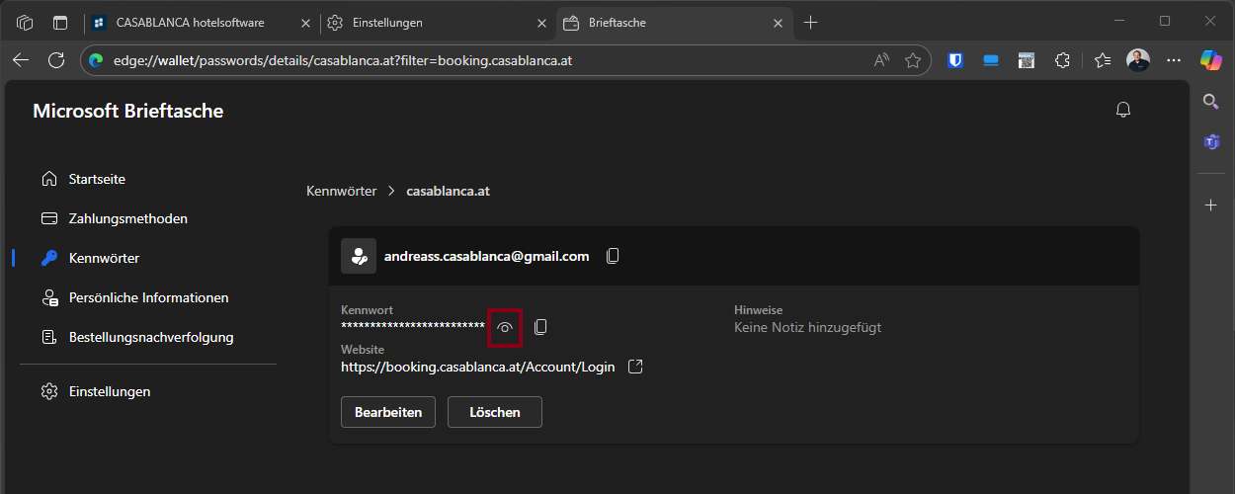The width and height of the screenshot is (1235, 494).
Task: Copy the password to clipboard
Action: coord(540,327)
